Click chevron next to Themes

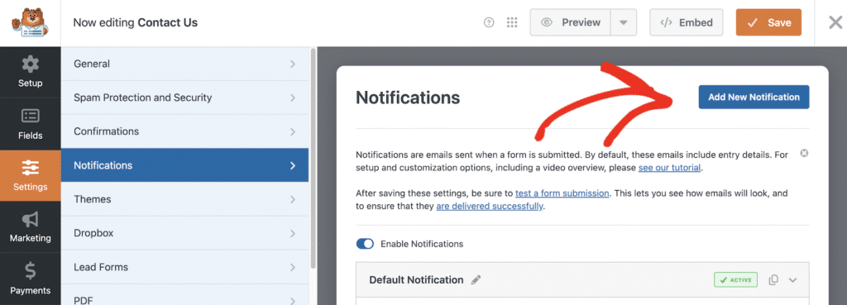coord(293,199)
